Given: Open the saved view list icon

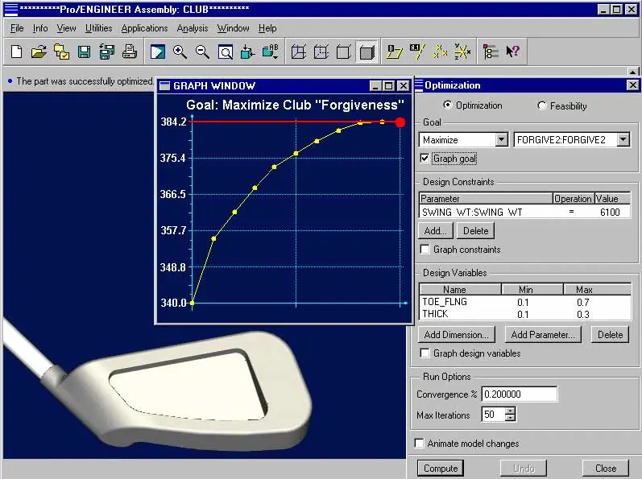Looking at the screenshot, I should pos(270,52).
